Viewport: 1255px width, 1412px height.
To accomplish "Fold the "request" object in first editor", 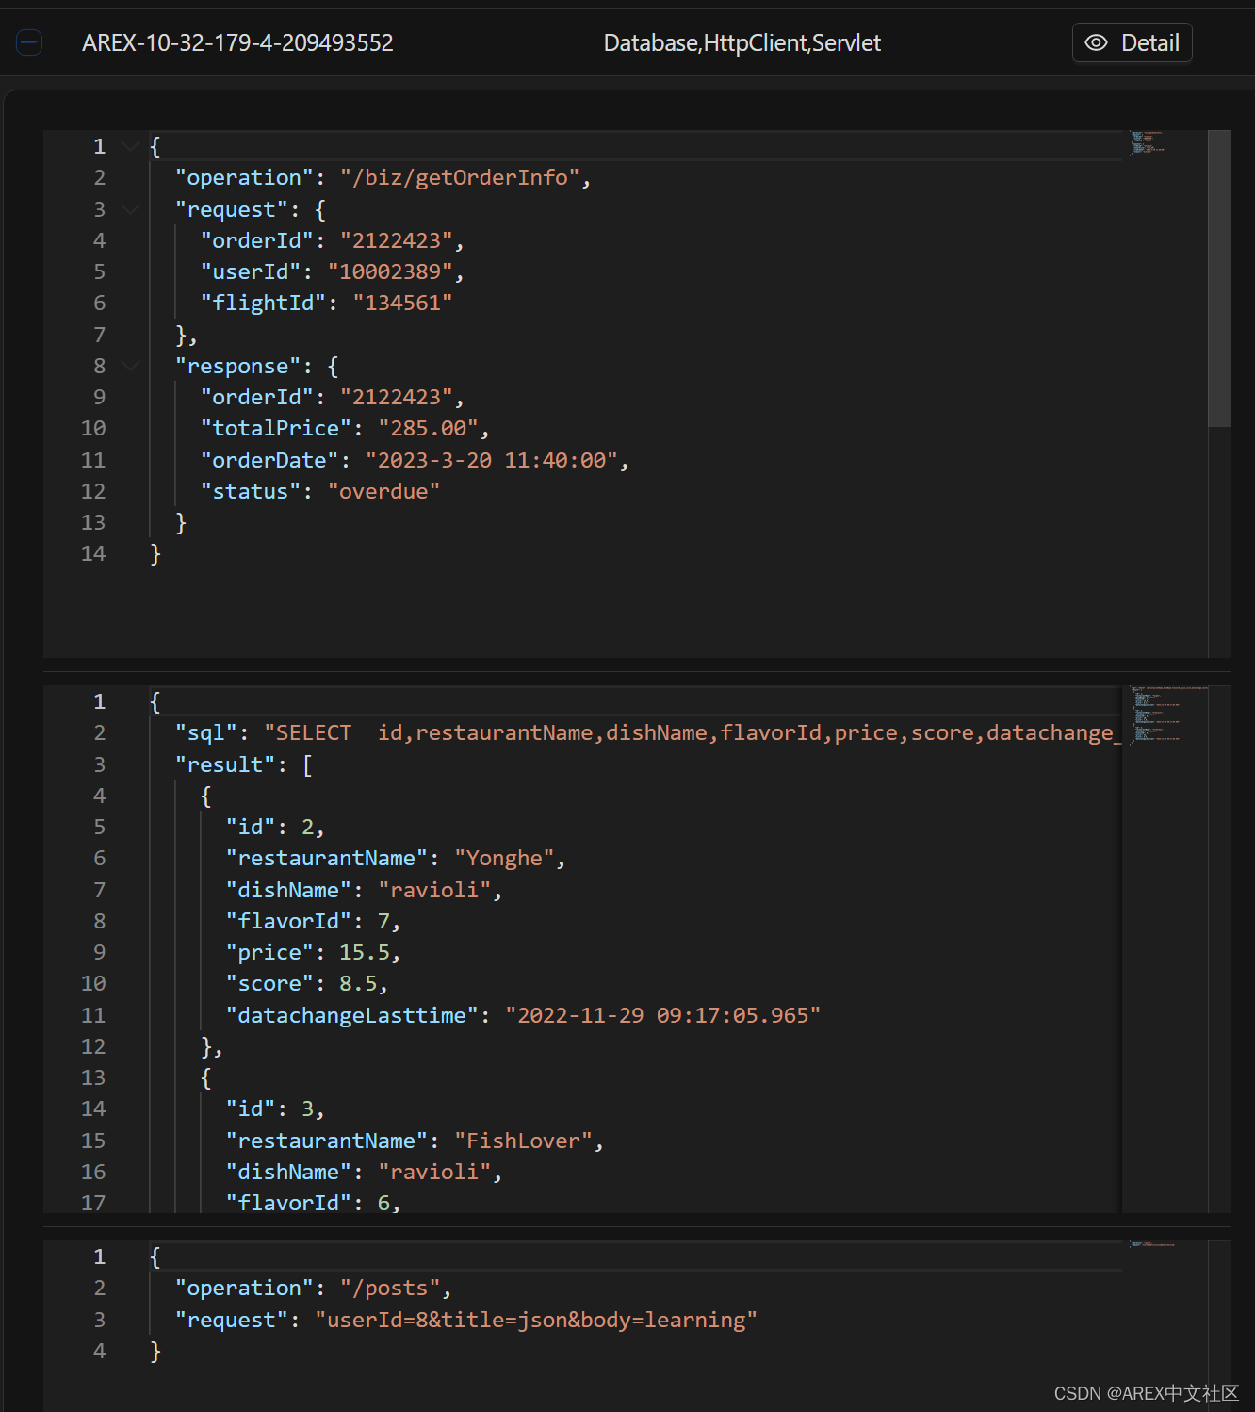I will click(x=131, y=209).
